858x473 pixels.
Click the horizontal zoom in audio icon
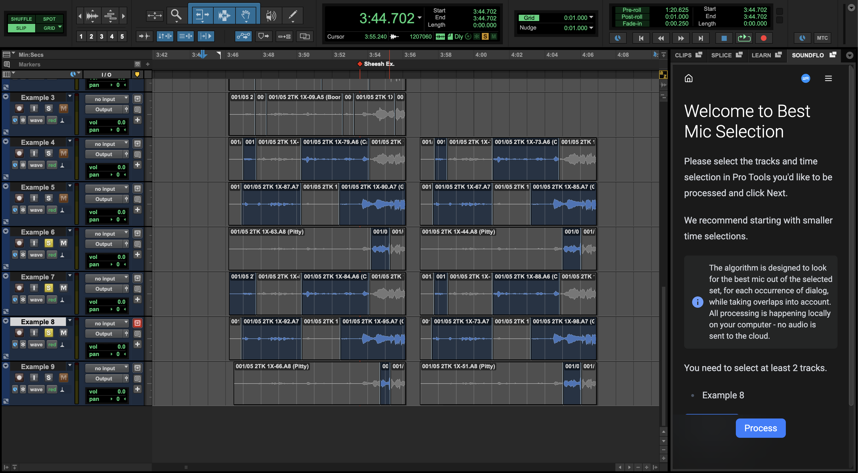92,15
